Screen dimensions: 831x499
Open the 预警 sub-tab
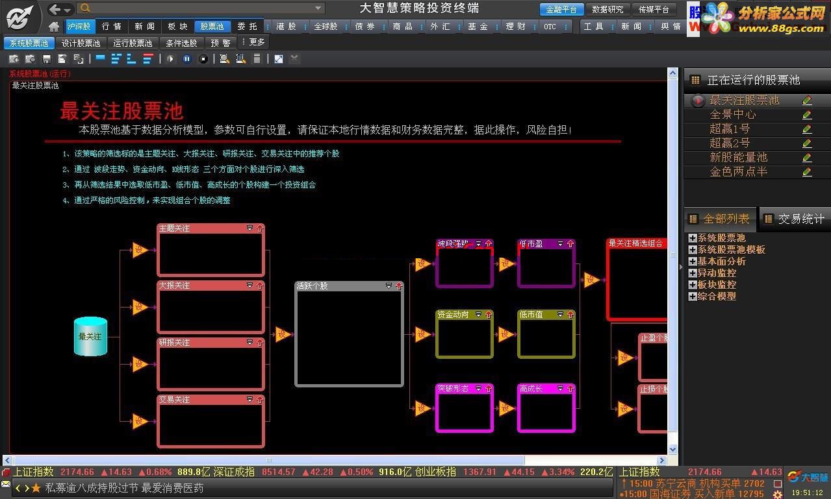pyautogui.click(x=222, y=43)
